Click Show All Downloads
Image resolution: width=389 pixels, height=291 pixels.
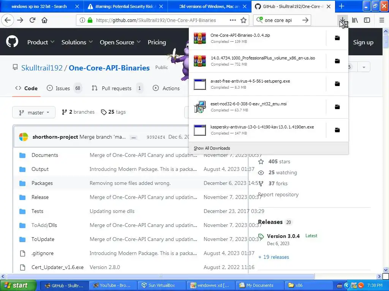pos(212,148)
